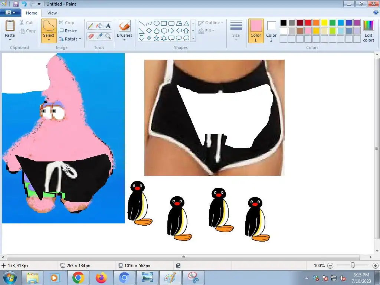Open Firefox from the taskbar
Viewport: 380px width, 285px height.
pos(101,278)
